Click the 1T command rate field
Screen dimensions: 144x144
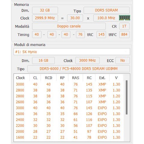[124, 26]
